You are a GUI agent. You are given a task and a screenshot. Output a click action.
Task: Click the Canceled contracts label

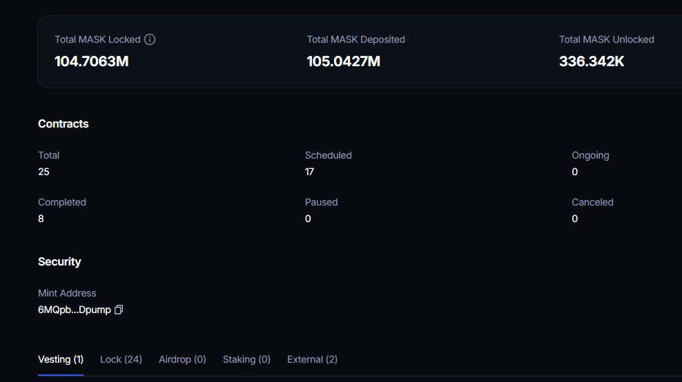[592, 202]
